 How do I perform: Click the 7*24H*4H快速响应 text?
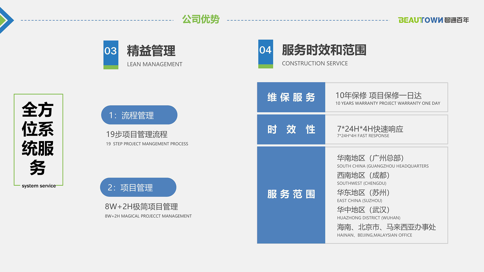tap(370, 129)
